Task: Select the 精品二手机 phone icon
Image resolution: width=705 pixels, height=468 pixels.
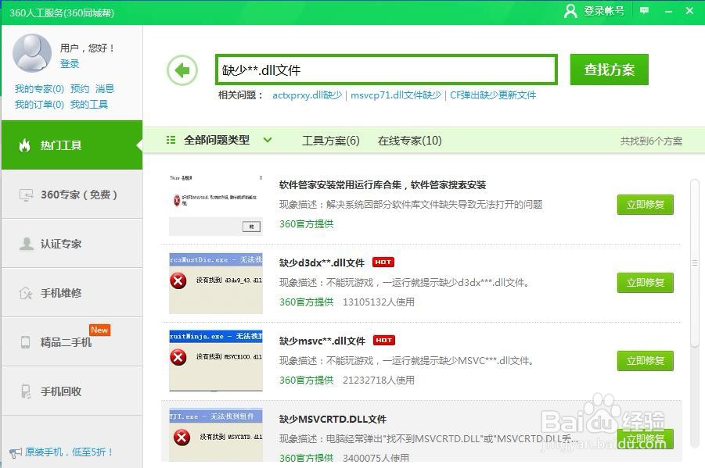Action: [x=26, y=342]
